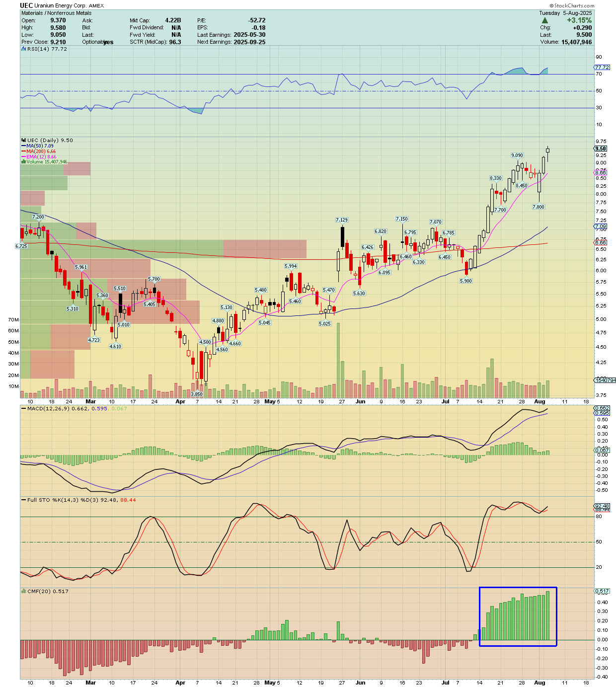Click the 9.50 last price tag on right axis

tap(601, 149)
